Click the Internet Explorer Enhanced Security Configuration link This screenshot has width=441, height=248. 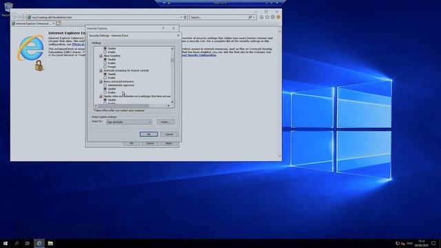(x=199, y=55)
